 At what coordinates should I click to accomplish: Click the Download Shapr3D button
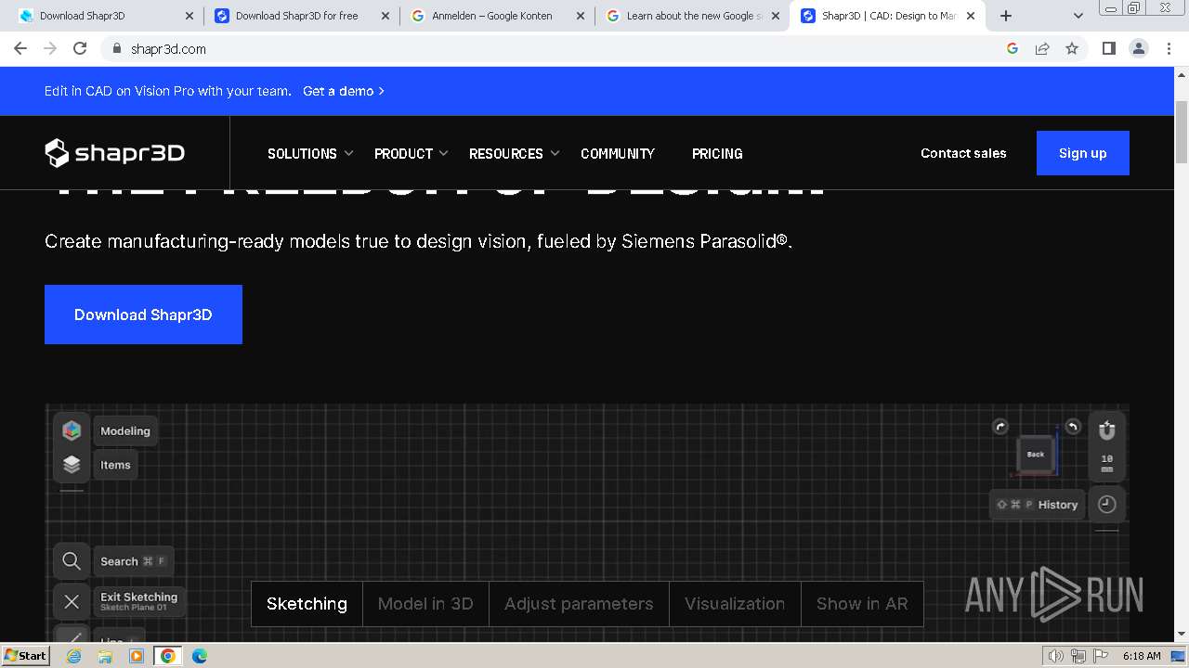143,315
